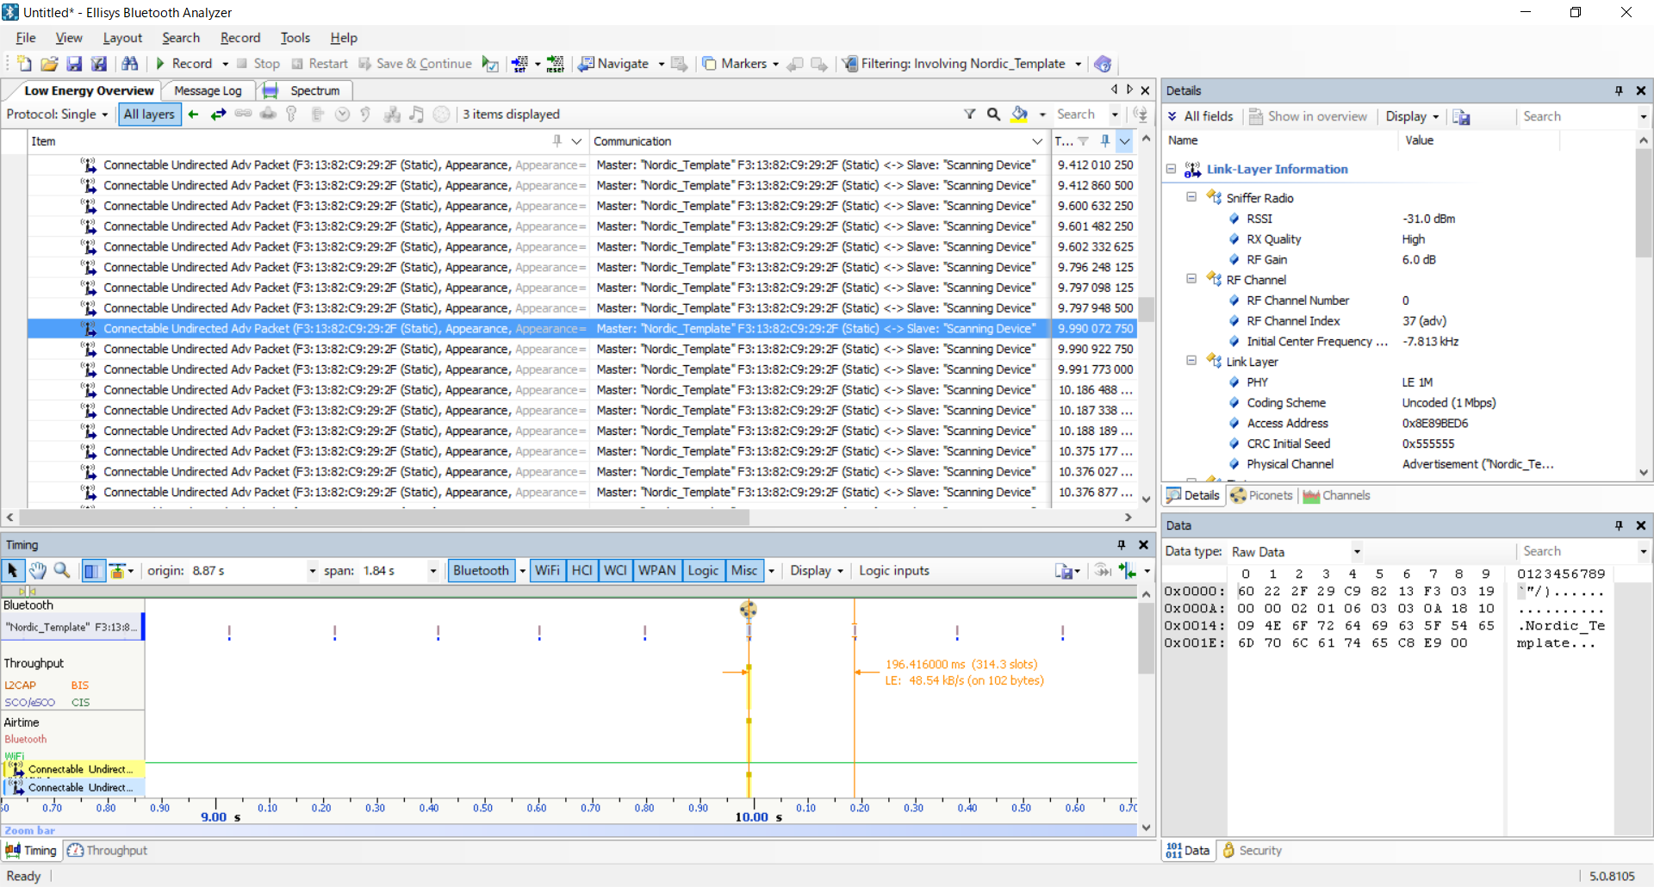Open the Navigate toolbar menu
This screenshot has width=1654, height=887.
(x=621, y=64)
